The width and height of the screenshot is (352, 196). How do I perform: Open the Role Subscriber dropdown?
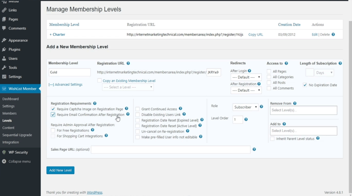(x=246, y=107)
